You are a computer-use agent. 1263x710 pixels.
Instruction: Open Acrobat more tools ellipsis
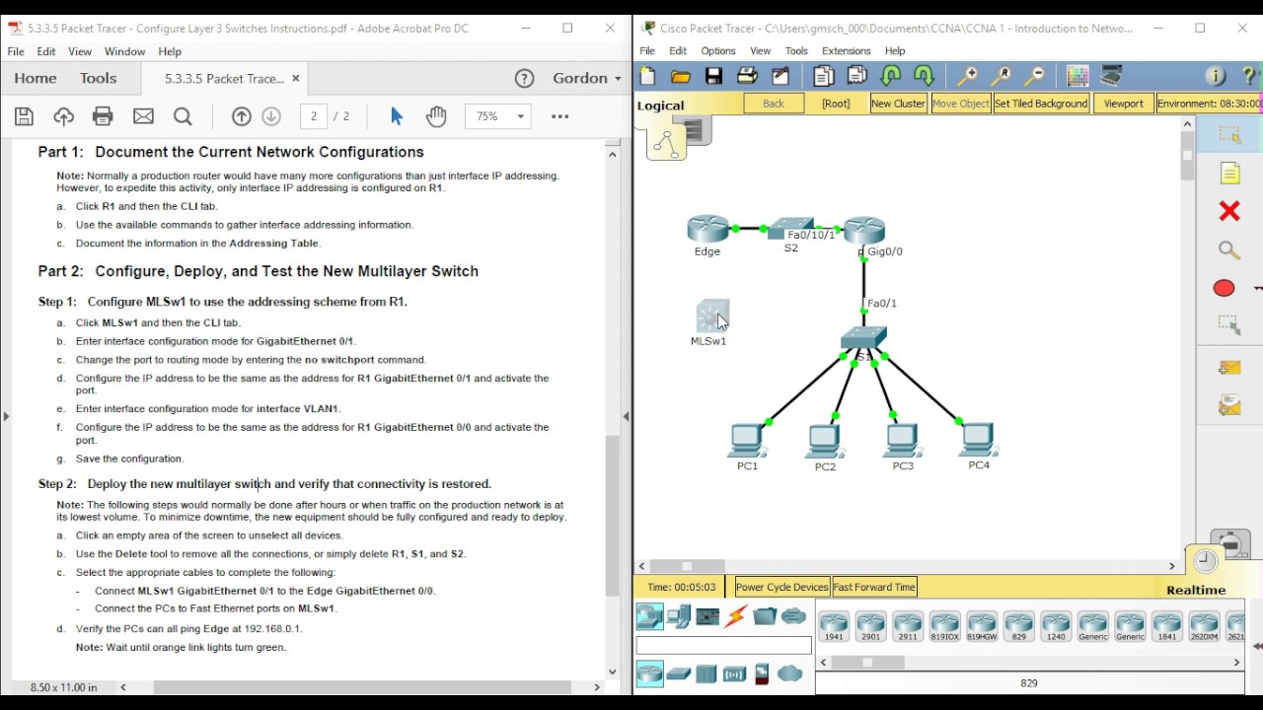(559, 116)
